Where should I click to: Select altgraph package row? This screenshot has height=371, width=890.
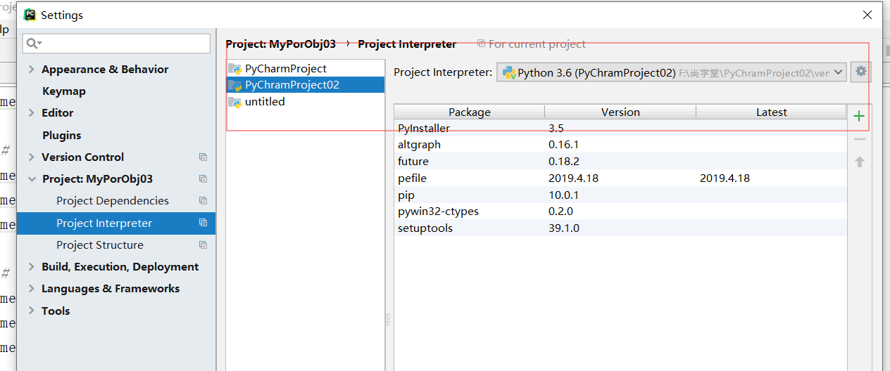(x=620, y=145)
